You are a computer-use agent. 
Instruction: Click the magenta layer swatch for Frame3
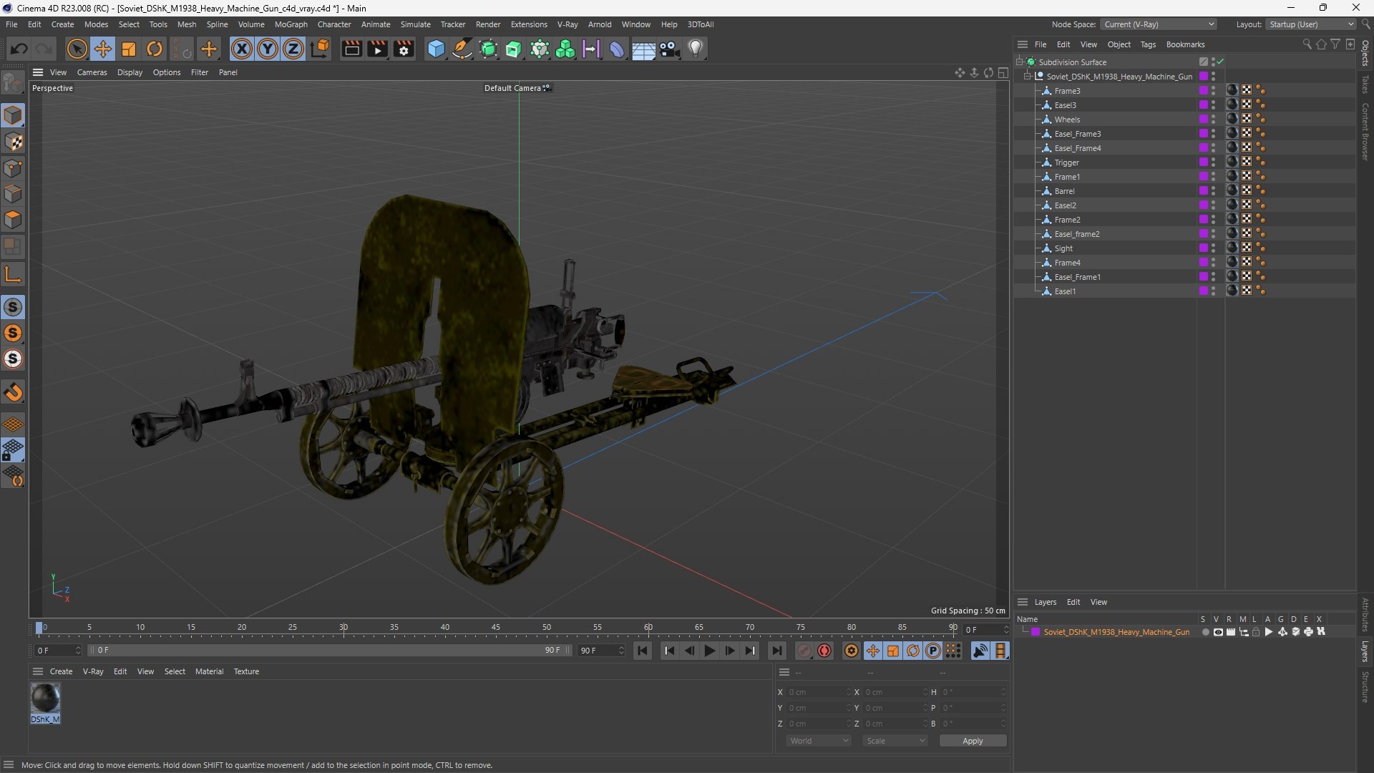point(1204,91)
